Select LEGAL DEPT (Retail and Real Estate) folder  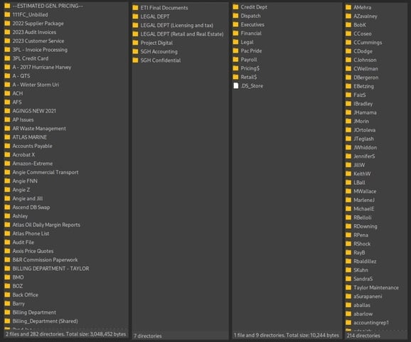tap(182, 34)
